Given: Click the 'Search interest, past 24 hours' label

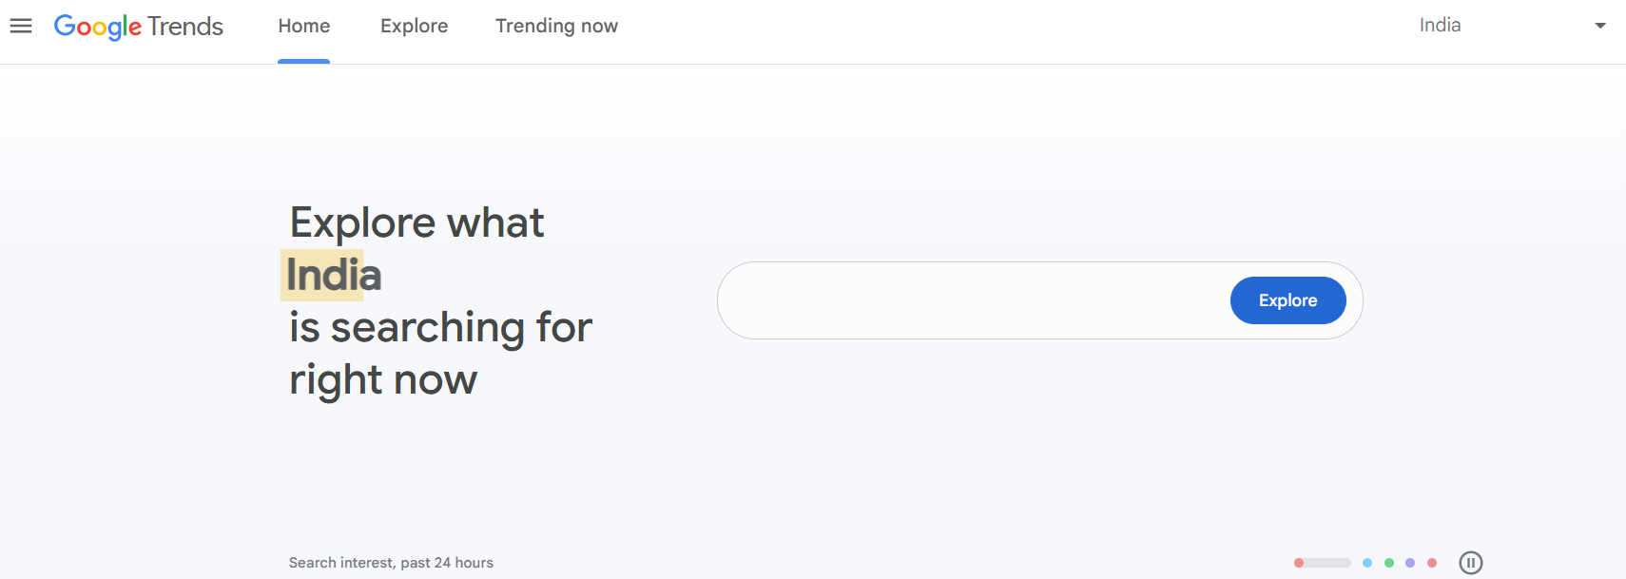Looking at the screenshot, I should pos(391,563).
